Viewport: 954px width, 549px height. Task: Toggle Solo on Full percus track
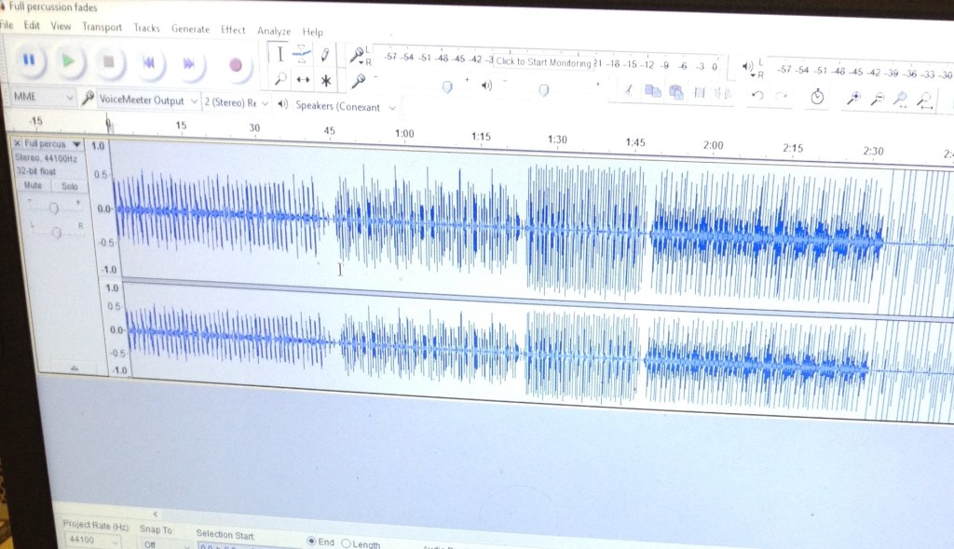coord(69,187)
